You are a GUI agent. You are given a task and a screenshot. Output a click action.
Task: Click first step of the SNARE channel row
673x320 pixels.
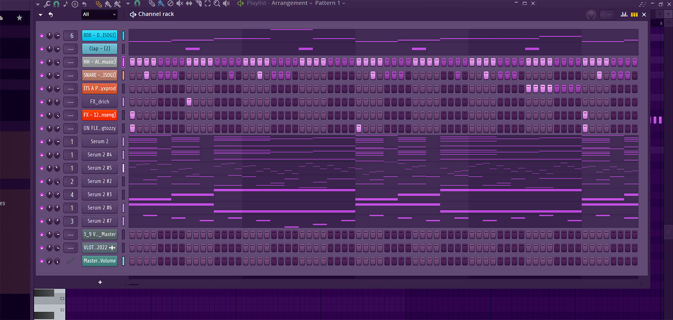(x=132, y=75)
